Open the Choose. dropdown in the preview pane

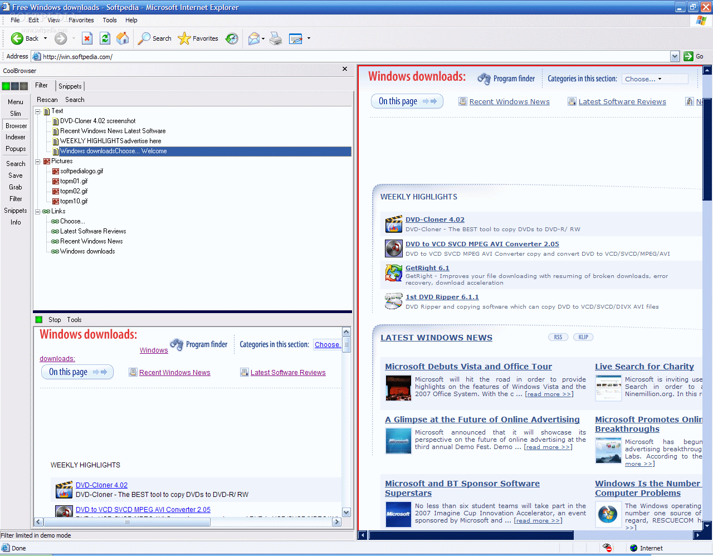click(327, 345)
